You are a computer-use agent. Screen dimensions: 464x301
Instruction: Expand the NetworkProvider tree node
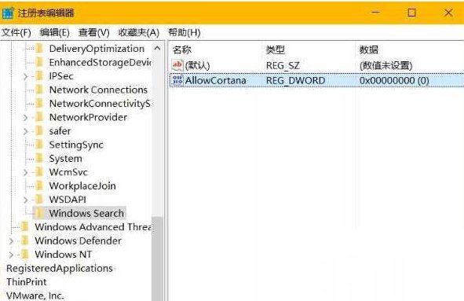click(25, 118)
